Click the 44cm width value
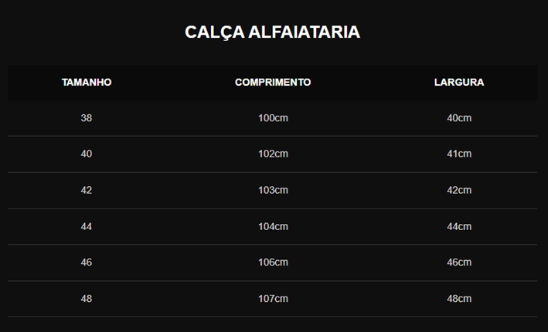The image size is (548, 332). point(459,226)
